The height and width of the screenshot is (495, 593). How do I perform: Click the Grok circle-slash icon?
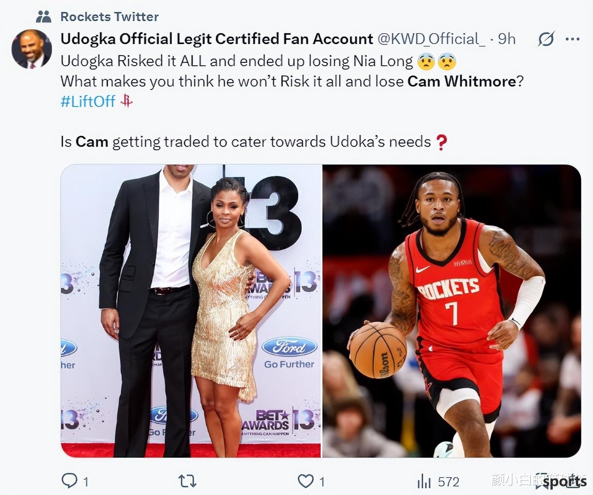click(546, 39)
